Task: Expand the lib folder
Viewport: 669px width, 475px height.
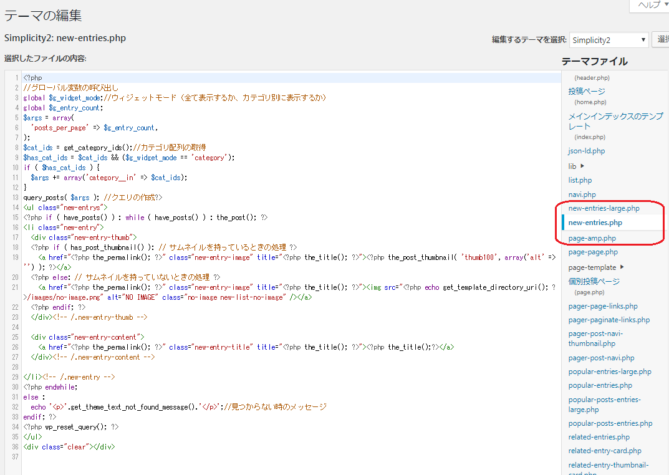Action: pos(576,166)
